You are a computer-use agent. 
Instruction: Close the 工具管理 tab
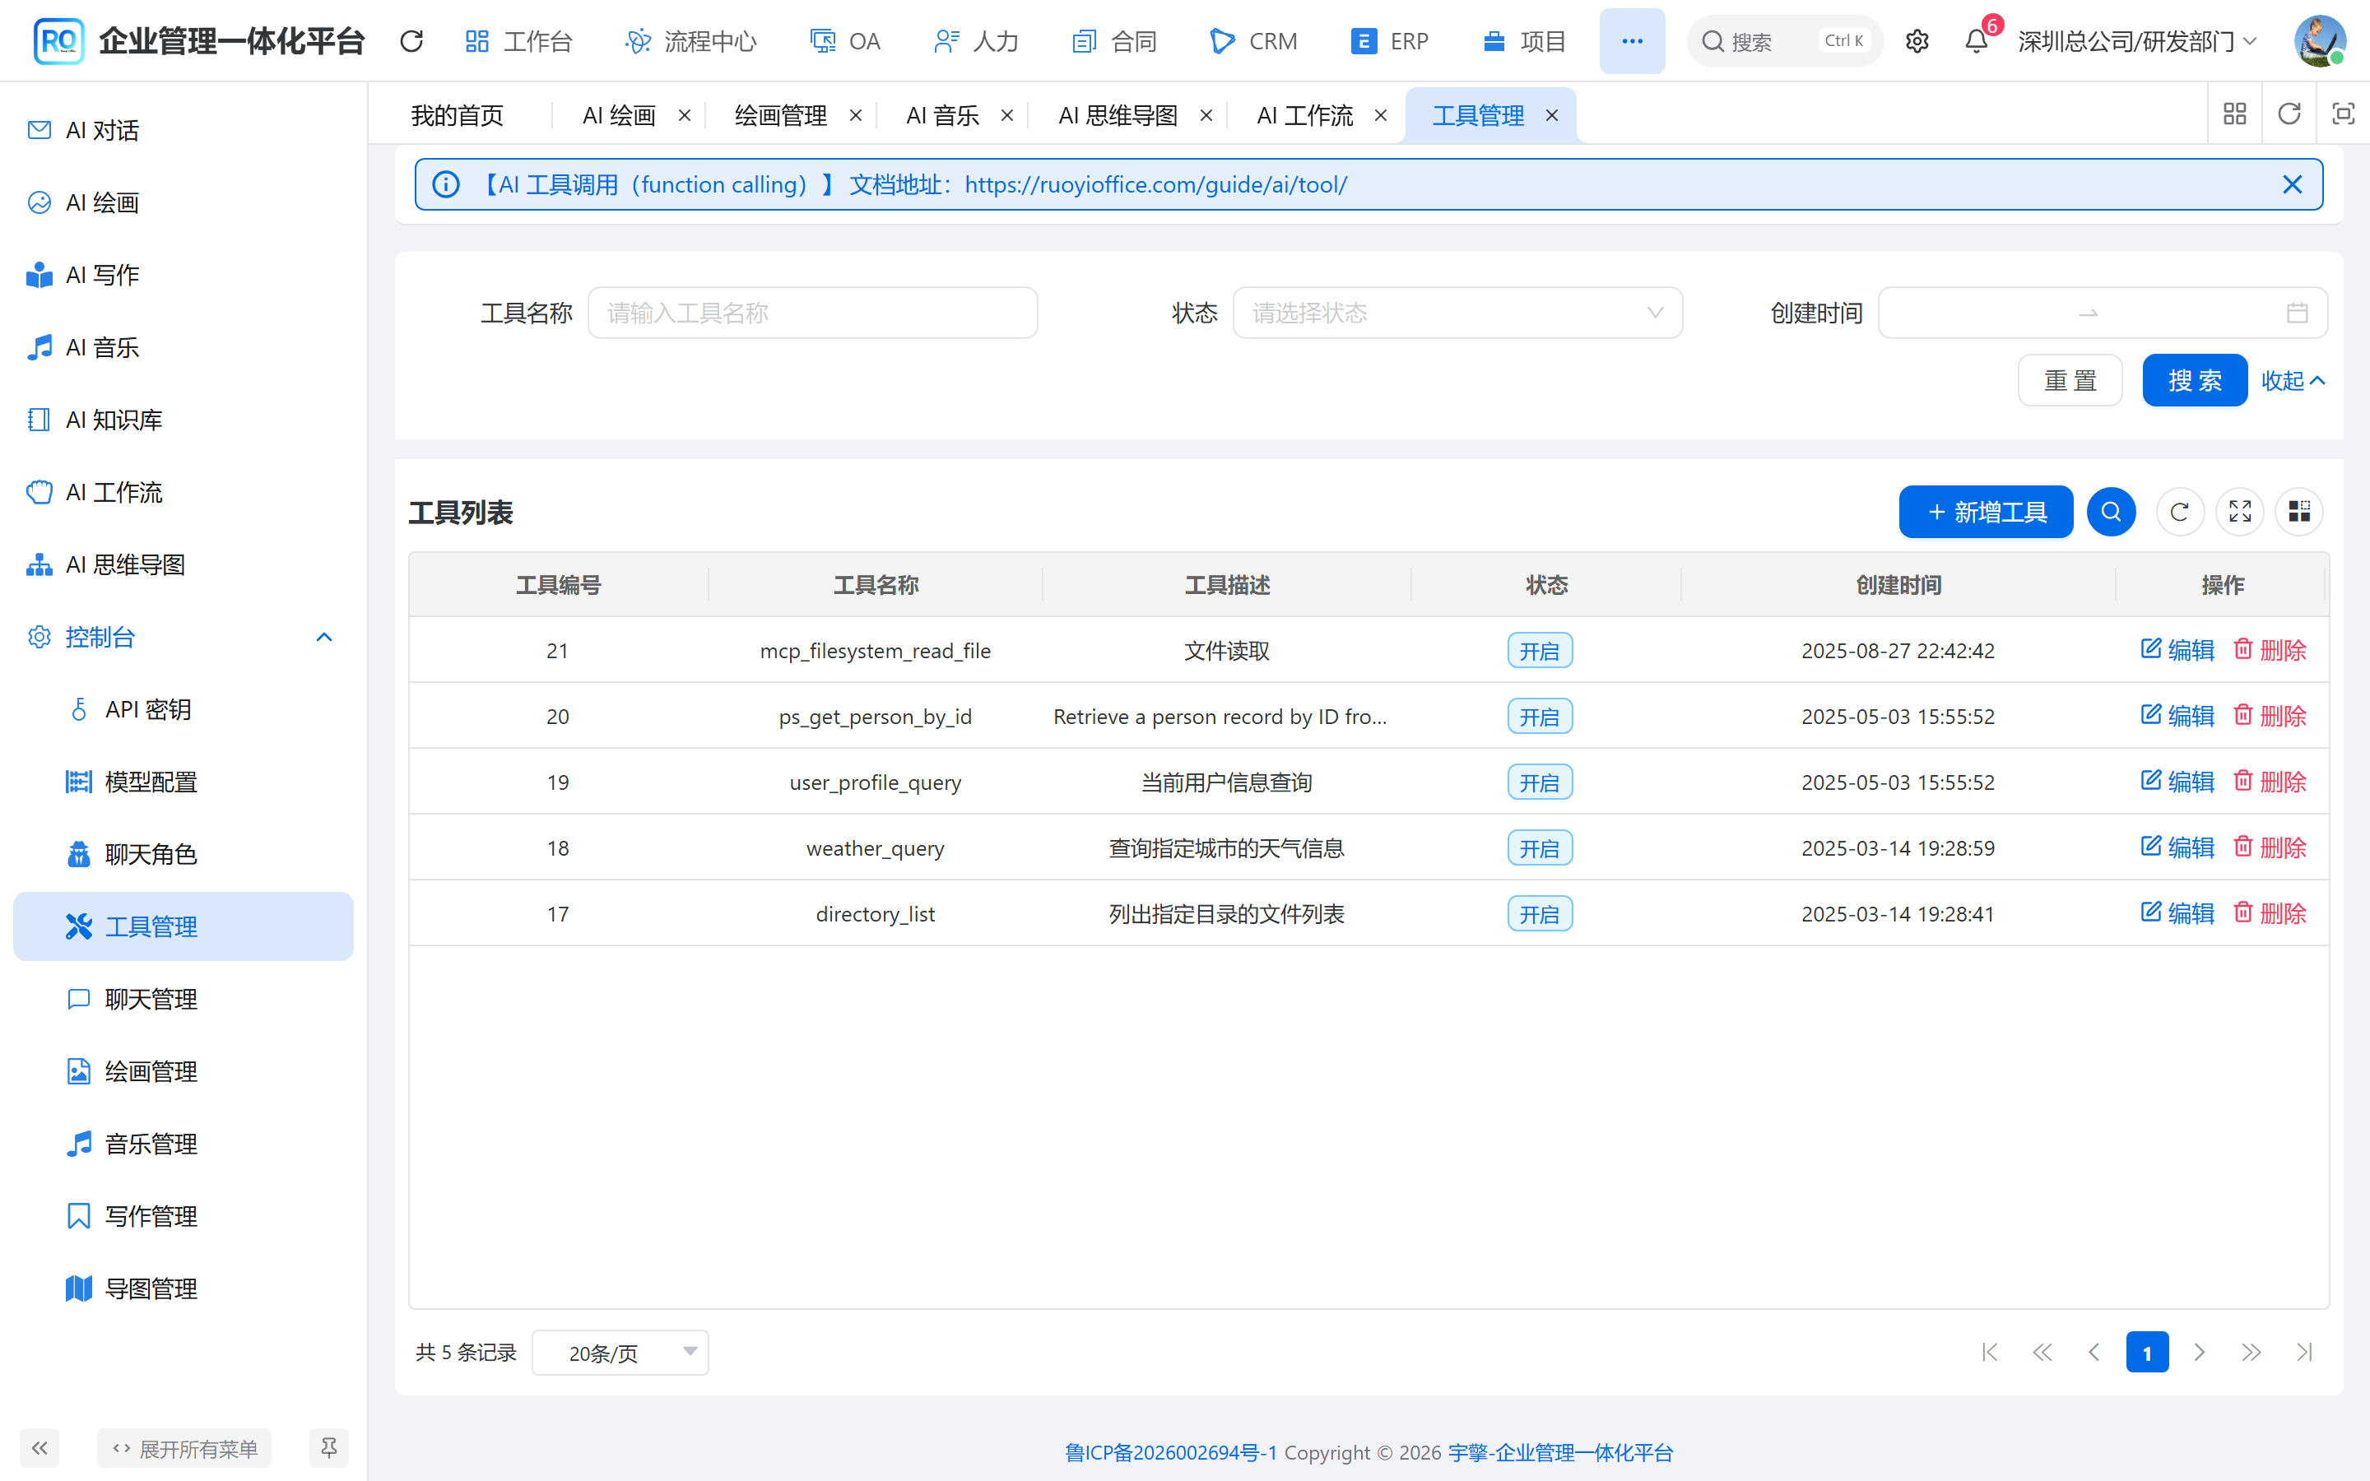click(1551, 115)
